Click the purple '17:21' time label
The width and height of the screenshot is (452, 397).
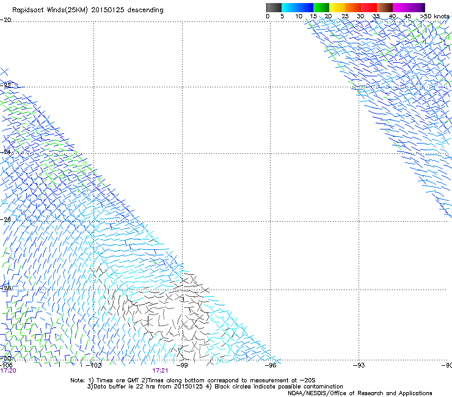[x=160, y=371]
